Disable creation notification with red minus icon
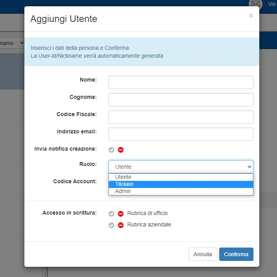This screenshot has width=277, height=277. (121, 149)
